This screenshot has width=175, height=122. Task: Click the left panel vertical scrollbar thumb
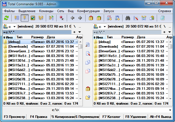coord(80,47)
